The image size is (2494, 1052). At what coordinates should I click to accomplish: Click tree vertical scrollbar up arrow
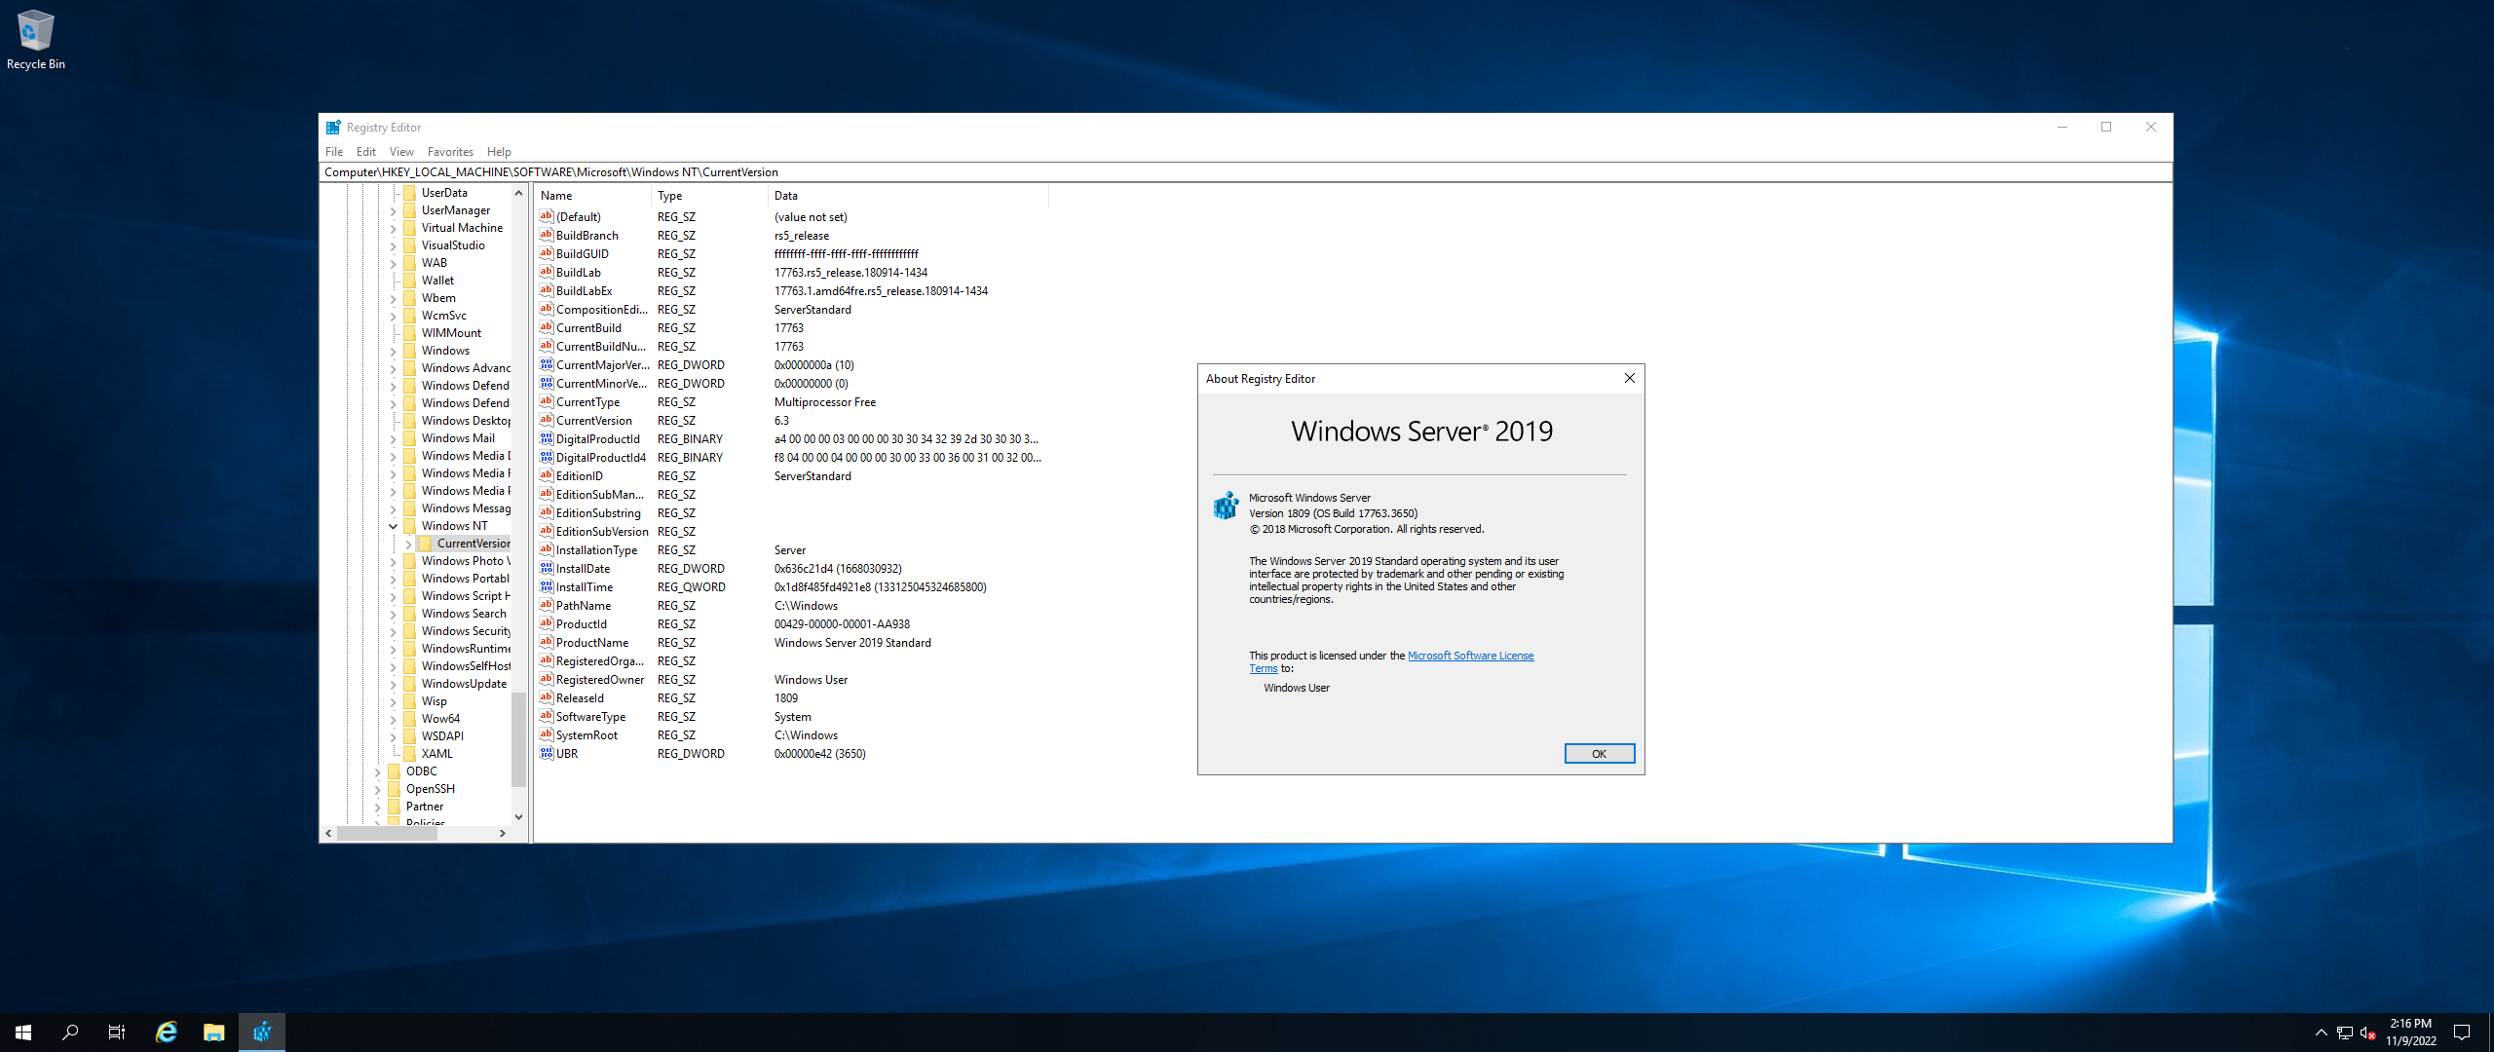518,193
